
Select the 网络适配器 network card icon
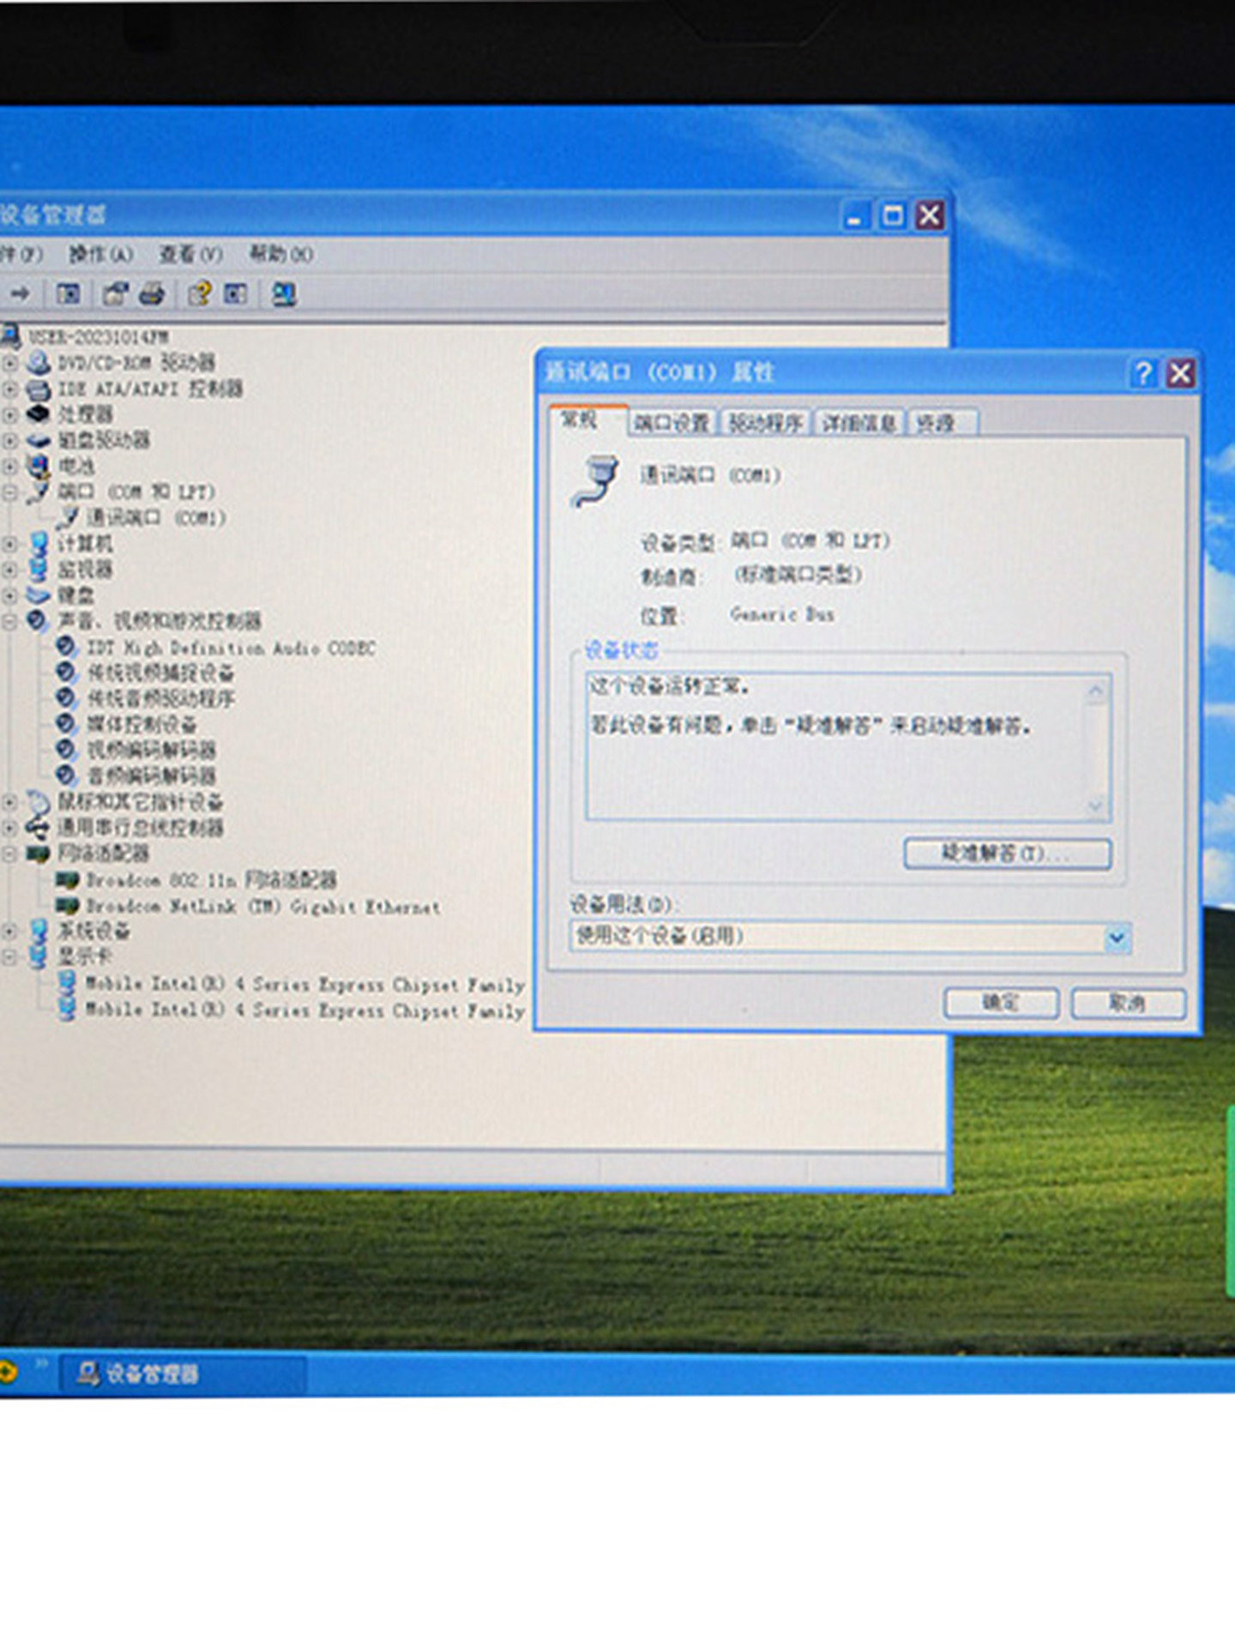click(39, 854)
